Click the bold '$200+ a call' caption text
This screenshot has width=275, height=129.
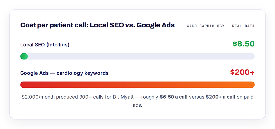[221, 97]
